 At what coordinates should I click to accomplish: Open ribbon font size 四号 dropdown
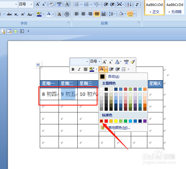[32, 4]
